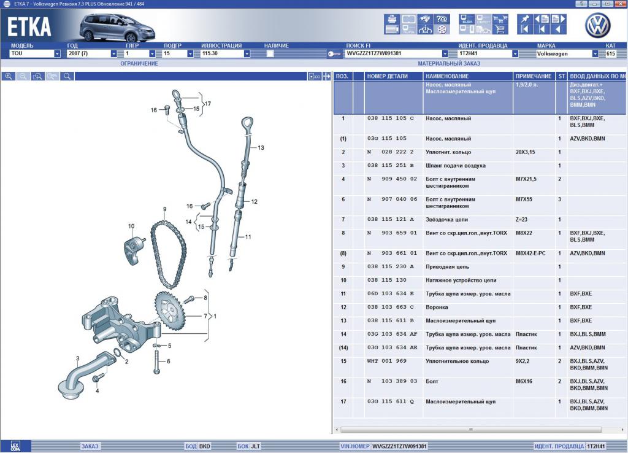Click callout number 9 by the chain
628x453 pixels.
pyautogui.click(x=164, y=209)
